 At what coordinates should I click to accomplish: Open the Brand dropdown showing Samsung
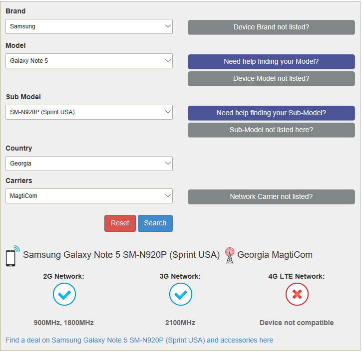[x=89, y=26]
